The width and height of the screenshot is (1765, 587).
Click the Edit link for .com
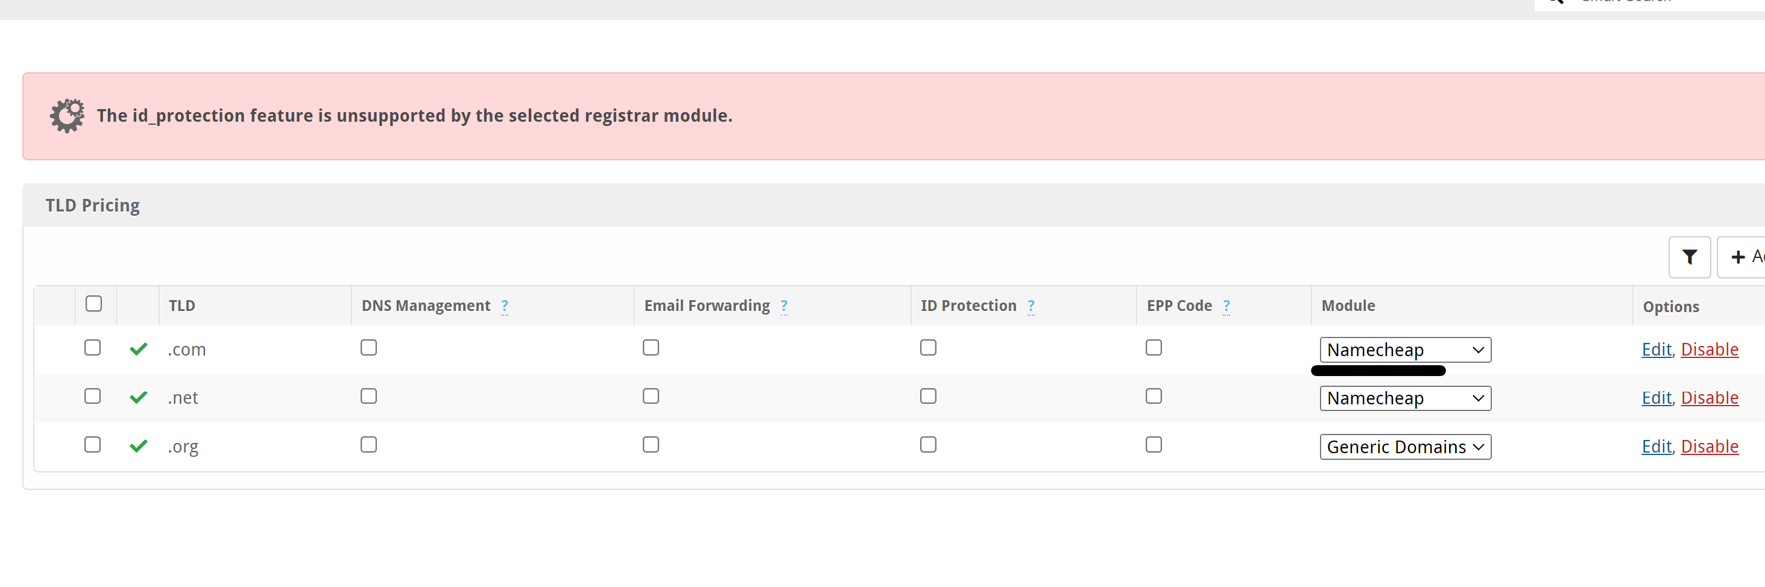pyautogui.click(x=1656, y=350)
